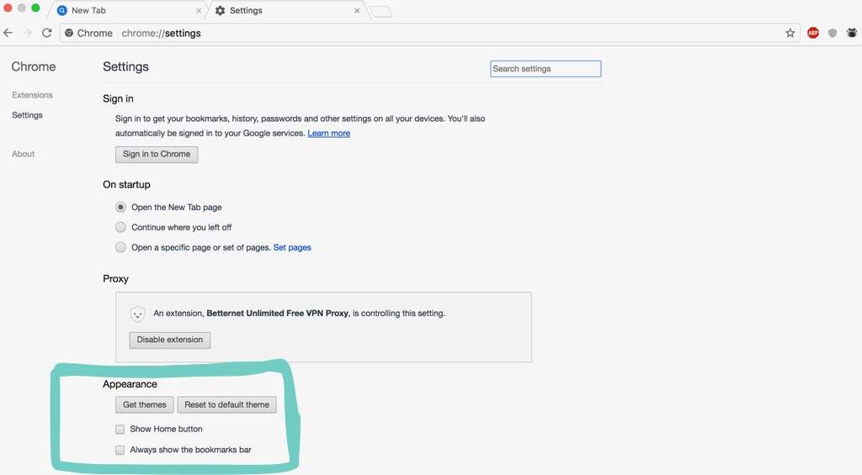
Task: Bookmark this page with the star icon
Action: tap(790, 33)
